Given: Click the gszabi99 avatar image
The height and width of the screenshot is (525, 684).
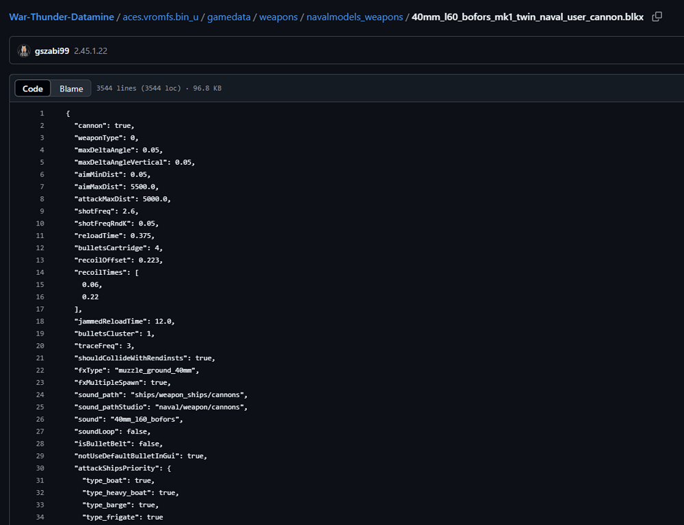Looking at the screenshot, I should click(24, 51).
